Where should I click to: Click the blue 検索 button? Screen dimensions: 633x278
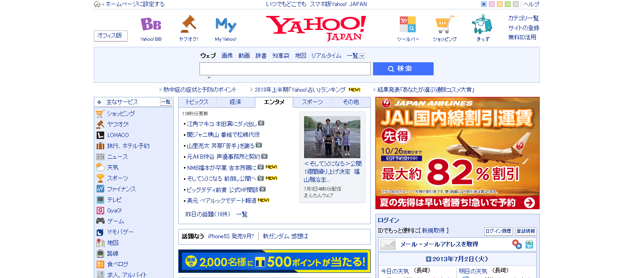pos(403,69)
